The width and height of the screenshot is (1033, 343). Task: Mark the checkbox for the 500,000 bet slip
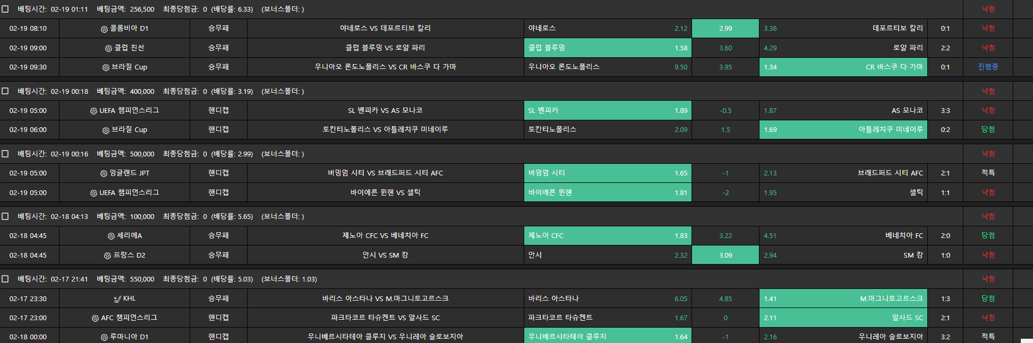(5, 154)
